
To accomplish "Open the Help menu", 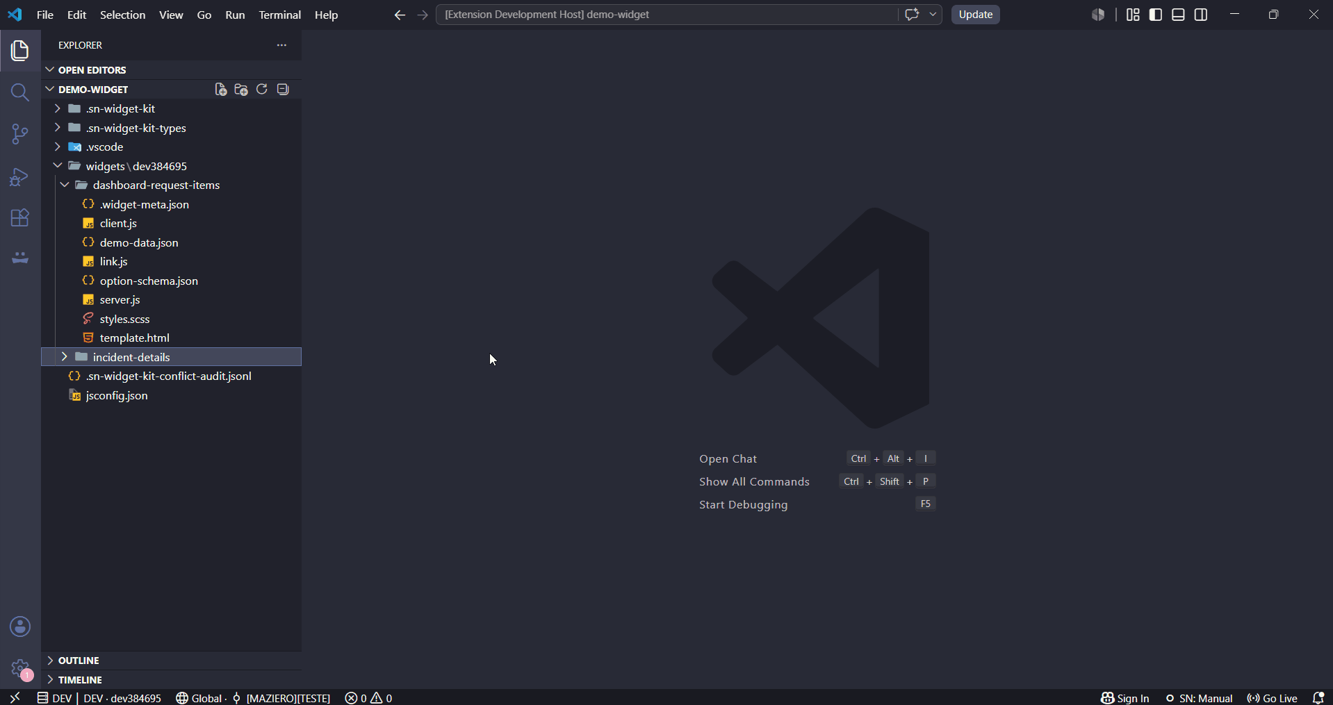I will pyautogui.click(x=326, y=15).
